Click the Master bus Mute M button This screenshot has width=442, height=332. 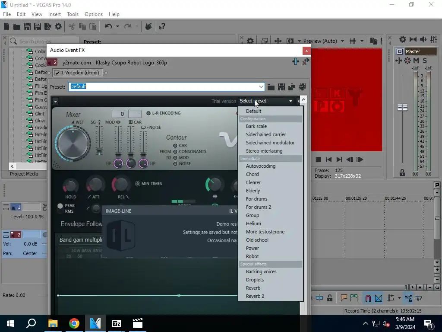click(416, 61)
